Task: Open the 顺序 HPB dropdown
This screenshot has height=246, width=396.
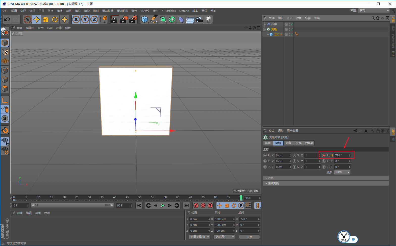Action: [x=342, y=172]
